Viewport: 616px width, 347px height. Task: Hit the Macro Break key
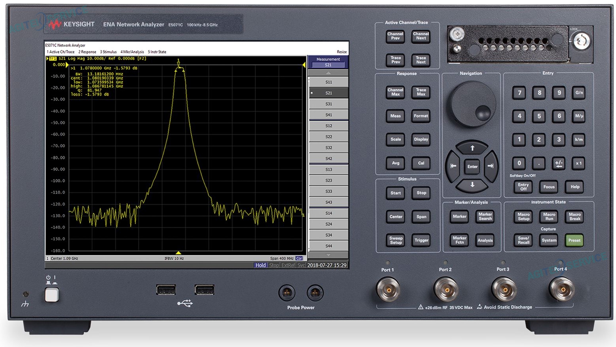click(575, 217)
